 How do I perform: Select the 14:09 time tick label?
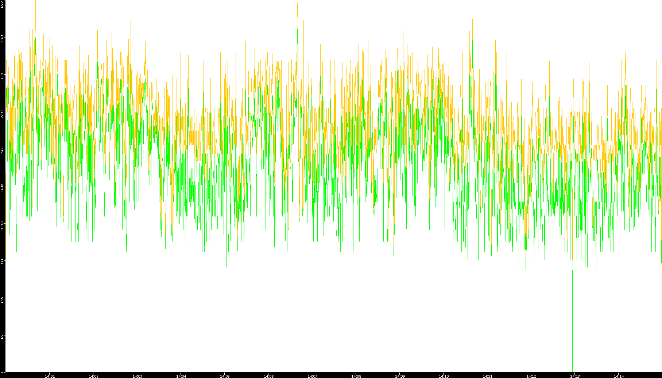pos(400,376)
